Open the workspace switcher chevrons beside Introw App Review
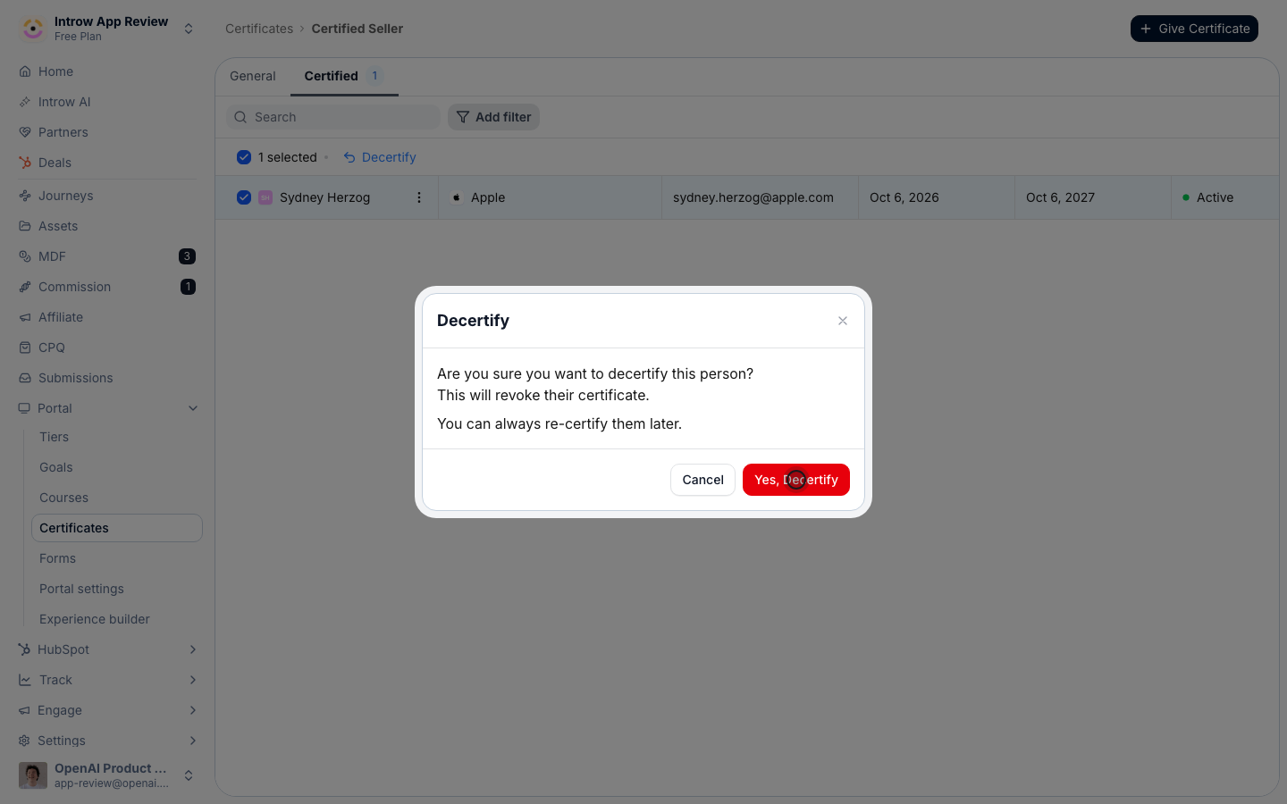The width and height of the screenshot is (1287, 804). pos(189,29)
